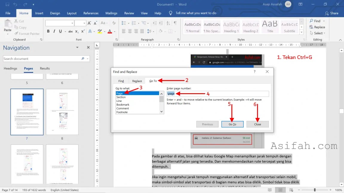
Task: Click the Strikethrough icon
Action: click(x=70, y=32)
